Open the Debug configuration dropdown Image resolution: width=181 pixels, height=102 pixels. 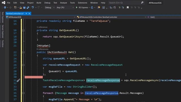50,8
